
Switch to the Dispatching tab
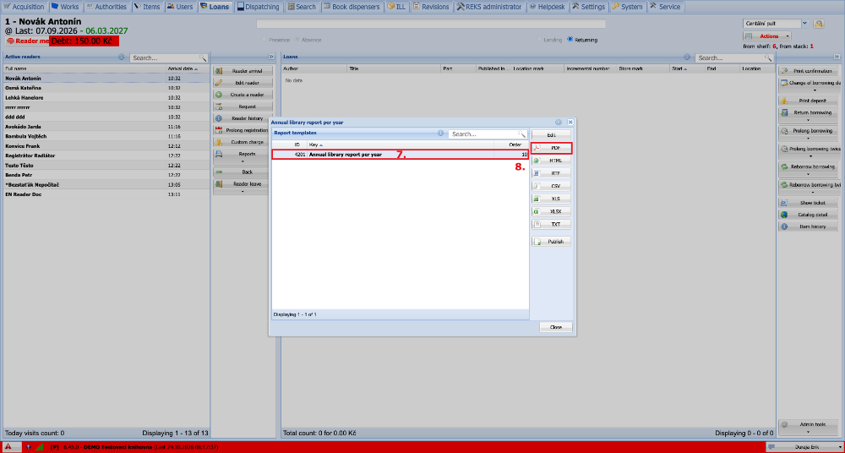259,7
